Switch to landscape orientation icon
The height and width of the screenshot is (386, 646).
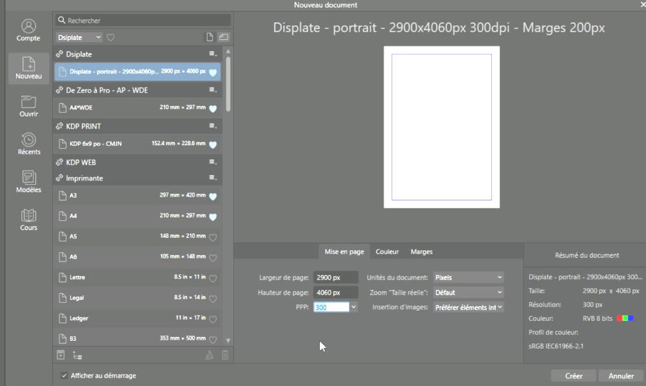[224, 37]
